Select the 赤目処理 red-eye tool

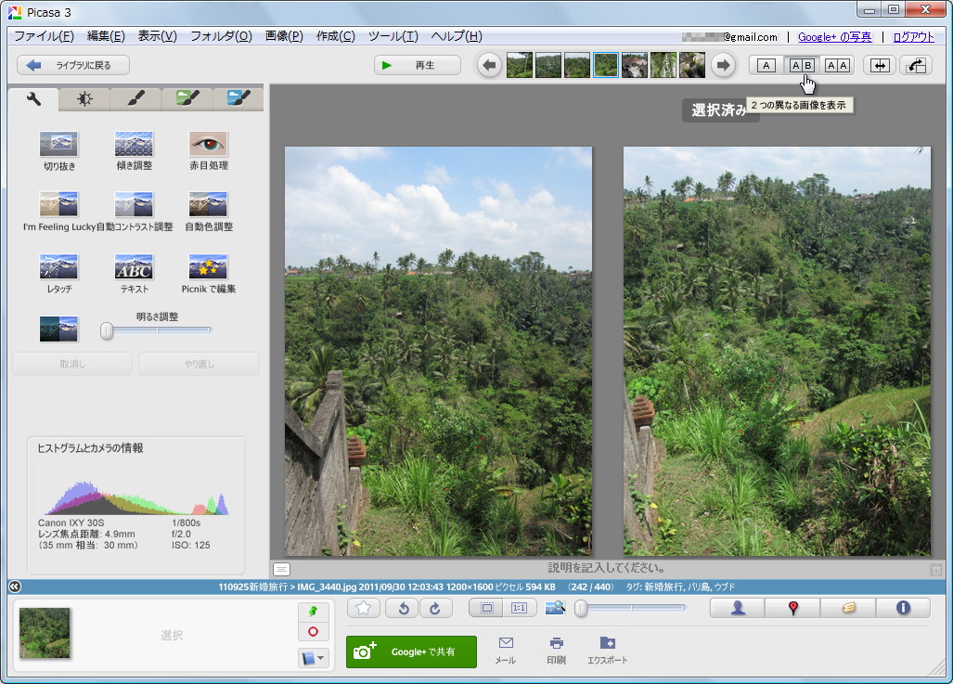pos(209,150)
